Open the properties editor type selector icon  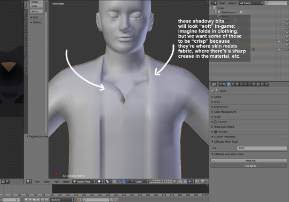(214, 84)
